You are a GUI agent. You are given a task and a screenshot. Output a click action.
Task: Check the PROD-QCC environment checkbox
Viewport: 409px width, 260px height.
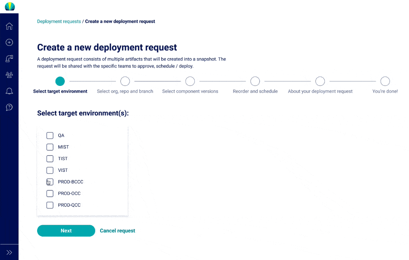[50, 205]
